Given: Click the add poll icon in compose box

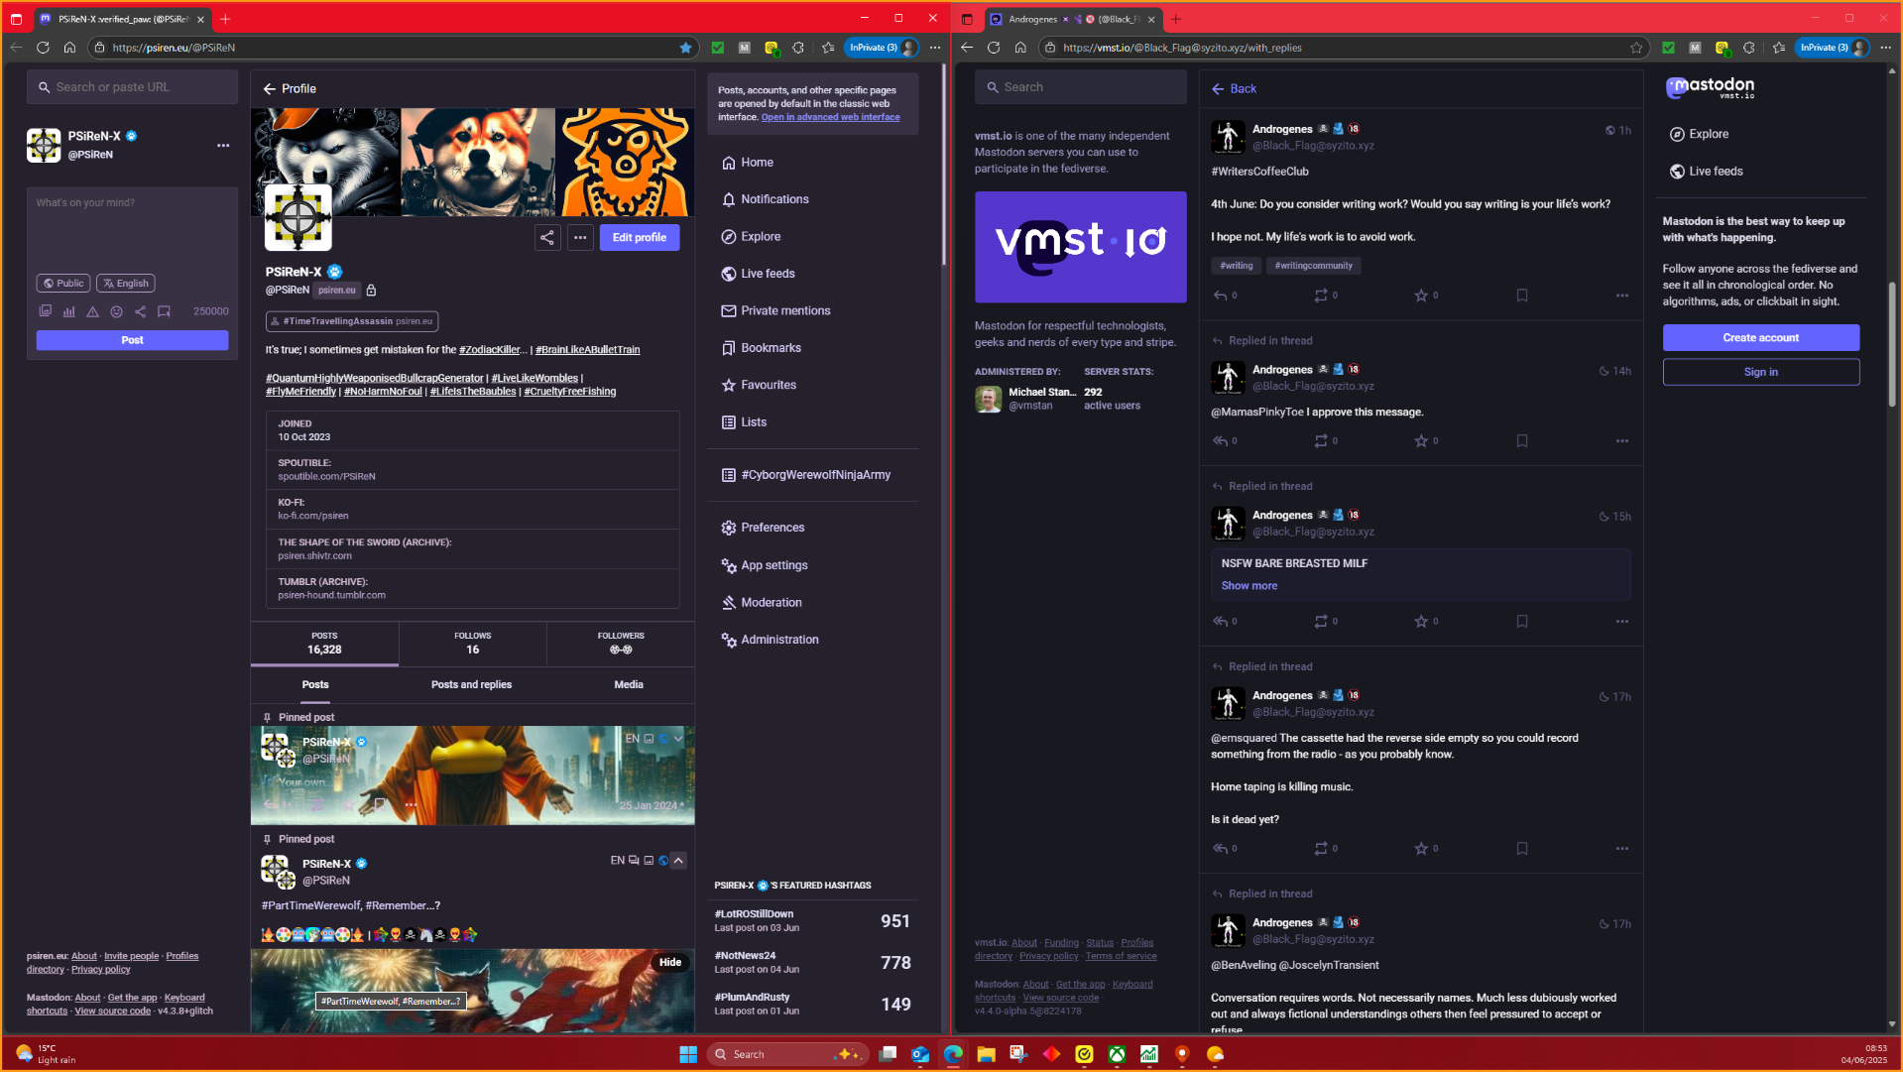Looking at the screenshot, I should 69,311.
